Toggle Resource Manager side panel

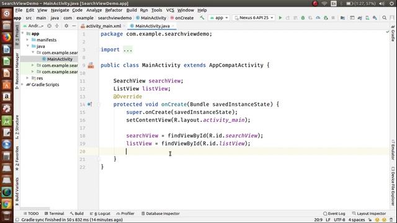(17, 71)
